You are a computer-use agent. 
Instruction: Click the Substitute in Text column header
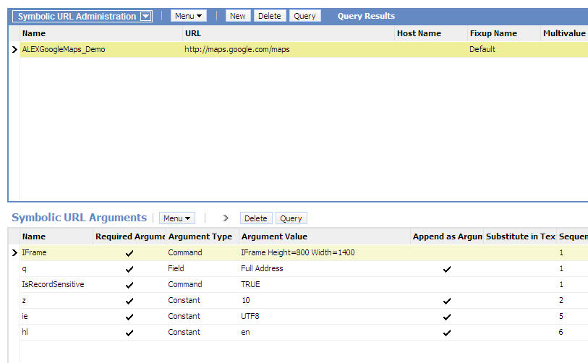click(520, 236)
